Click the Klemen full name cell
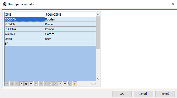The image size is (177, 98). pos(70,24)
